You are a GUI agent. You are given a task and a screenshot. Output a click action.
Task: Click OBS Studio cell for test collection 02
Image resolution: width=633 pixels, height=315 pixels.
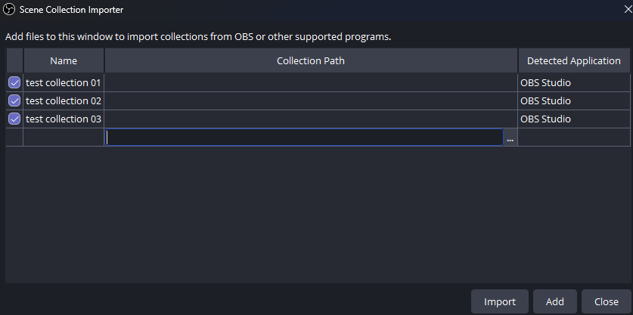pyautogui.click(x=573, y=100)
